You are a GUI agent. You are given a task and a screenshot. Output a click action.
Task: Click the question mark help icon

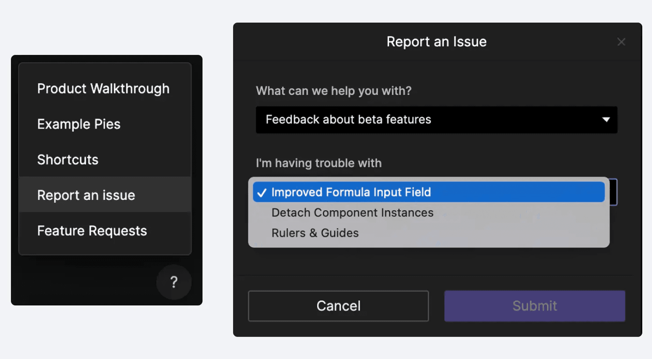coord(174,283)
